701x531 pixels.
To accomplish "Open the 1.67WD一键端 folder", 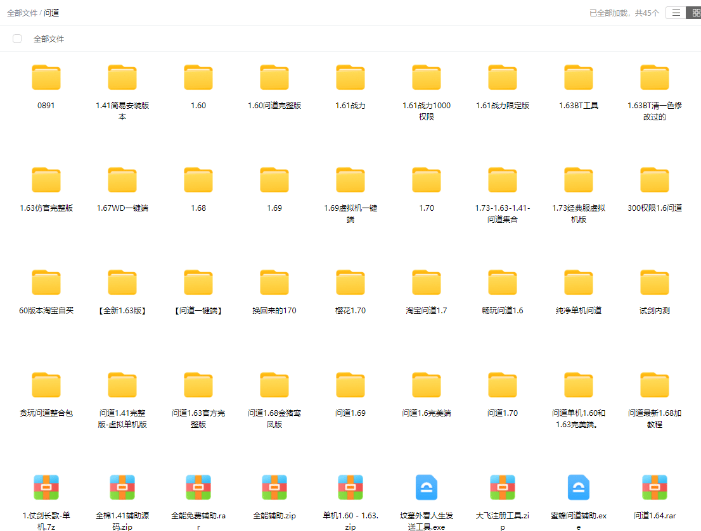I will point(122,180).
